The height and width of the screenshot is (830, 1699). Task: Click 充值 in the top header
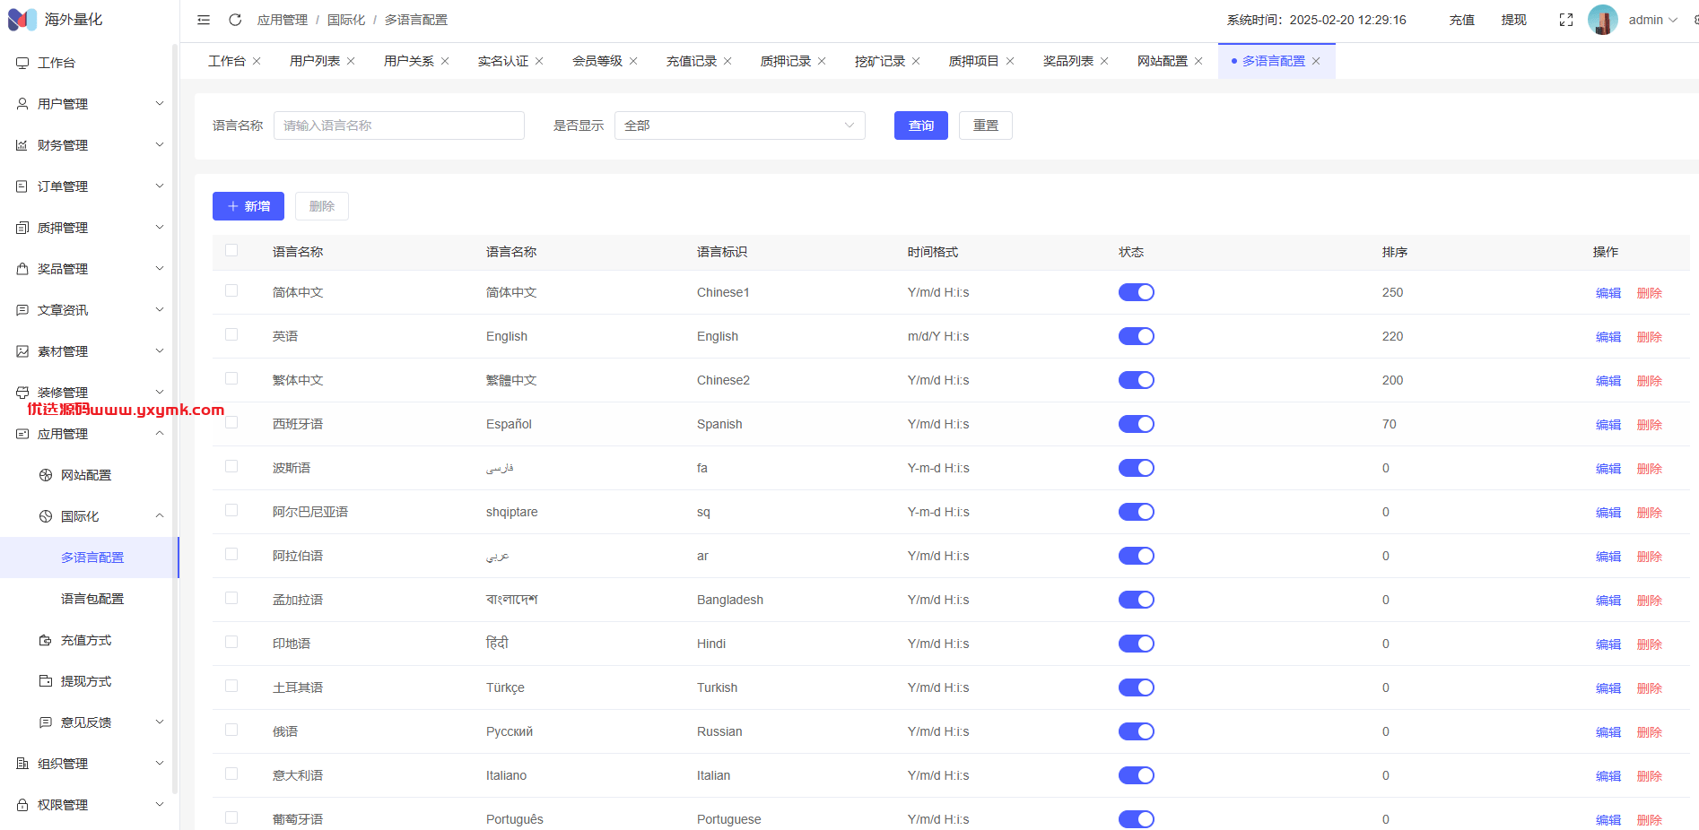(x=1462, y=20)
